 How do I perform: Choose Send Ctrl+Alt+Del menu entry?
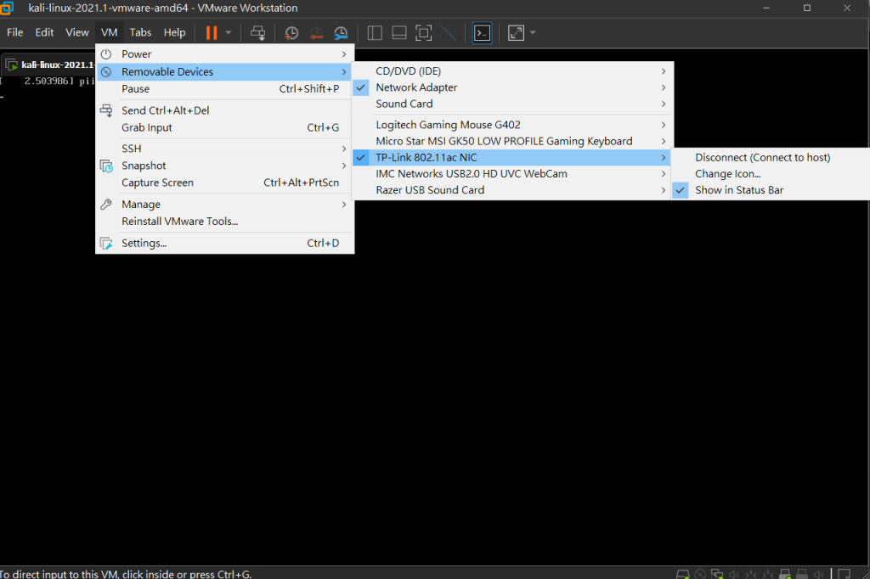tap(224, 110)
